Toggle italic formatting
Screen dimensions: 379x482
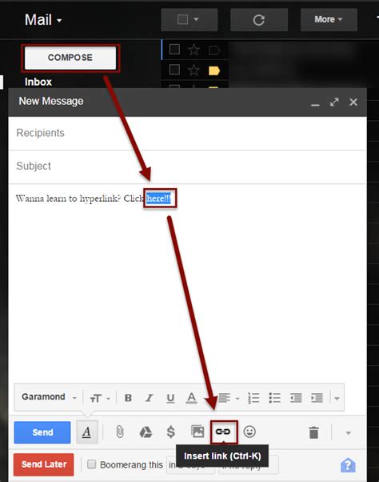tap(150, 398)
